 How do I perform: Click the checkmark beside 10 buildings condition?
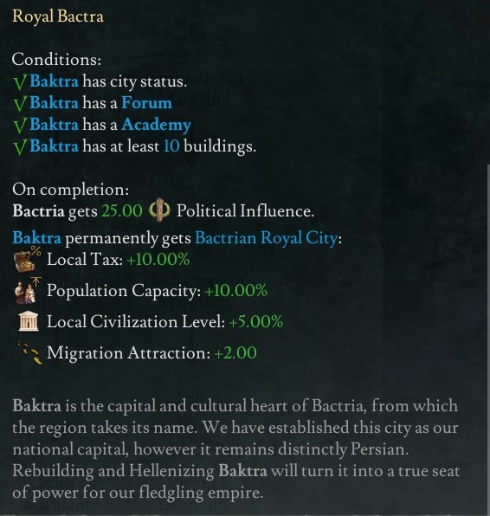20,147
